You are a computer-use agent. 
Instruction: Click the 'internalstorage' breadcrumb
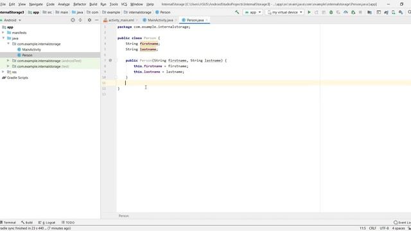click(137, 12)
